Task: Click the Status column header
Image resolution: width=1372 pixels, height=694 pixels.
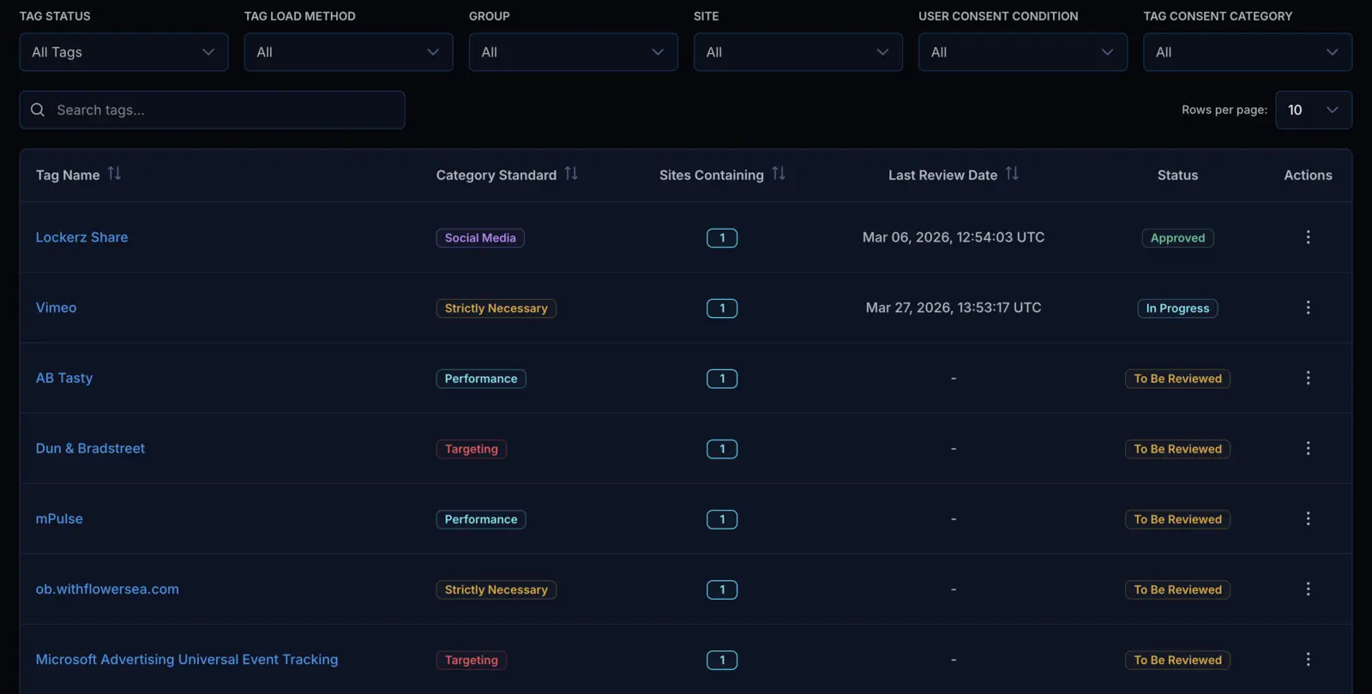Action: tap(1177, 175)
